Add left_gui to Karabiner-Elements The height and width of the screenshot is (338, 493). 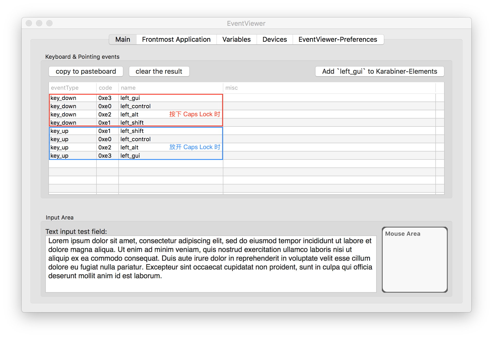pyautogui.click(x=380, y=71)
